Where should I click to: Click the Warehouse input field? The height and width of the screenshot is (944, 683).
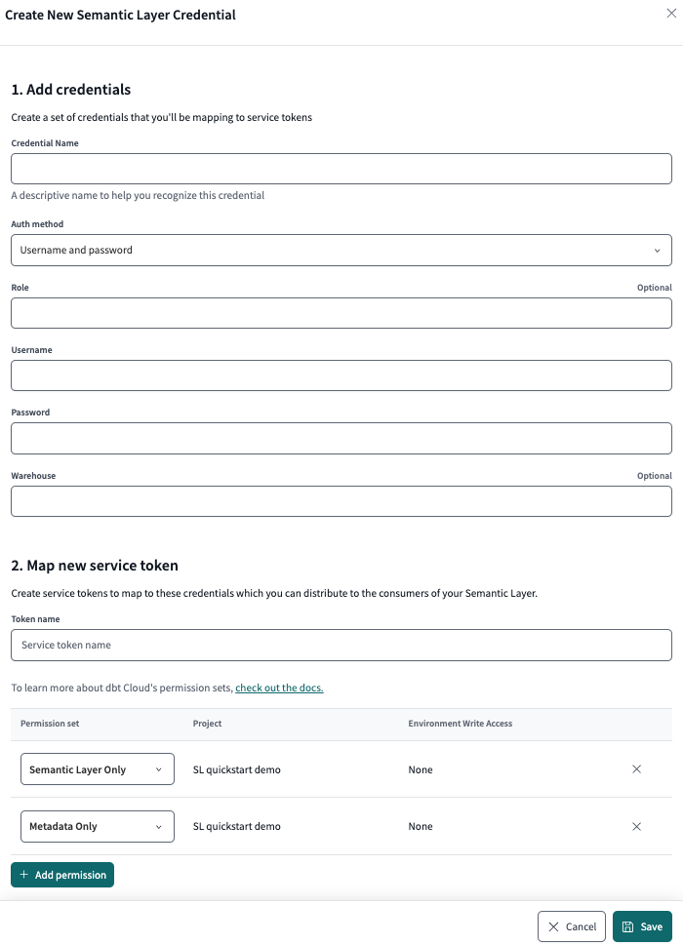(x=341, y=500)
